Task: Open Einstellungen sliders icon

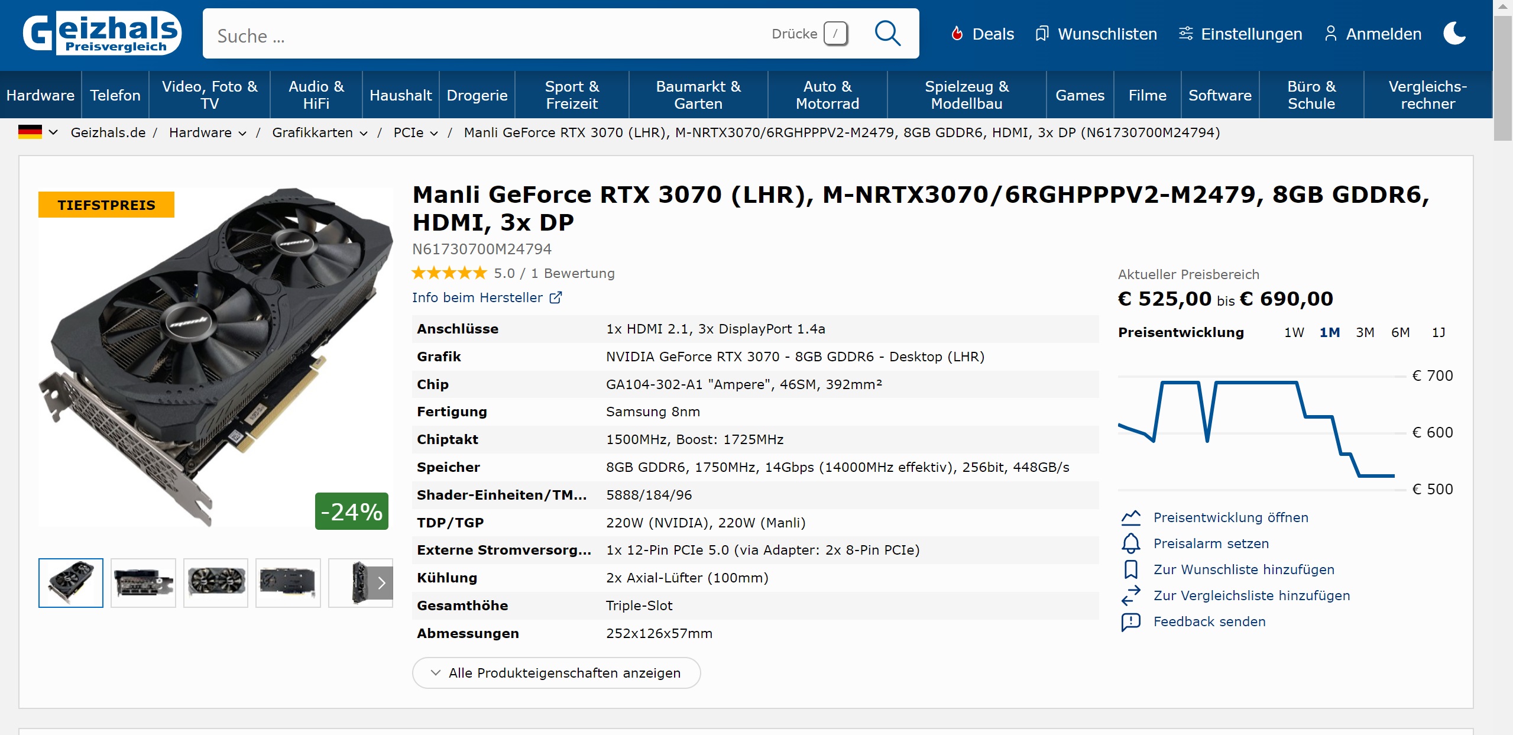Action: tap(1185, 34)
